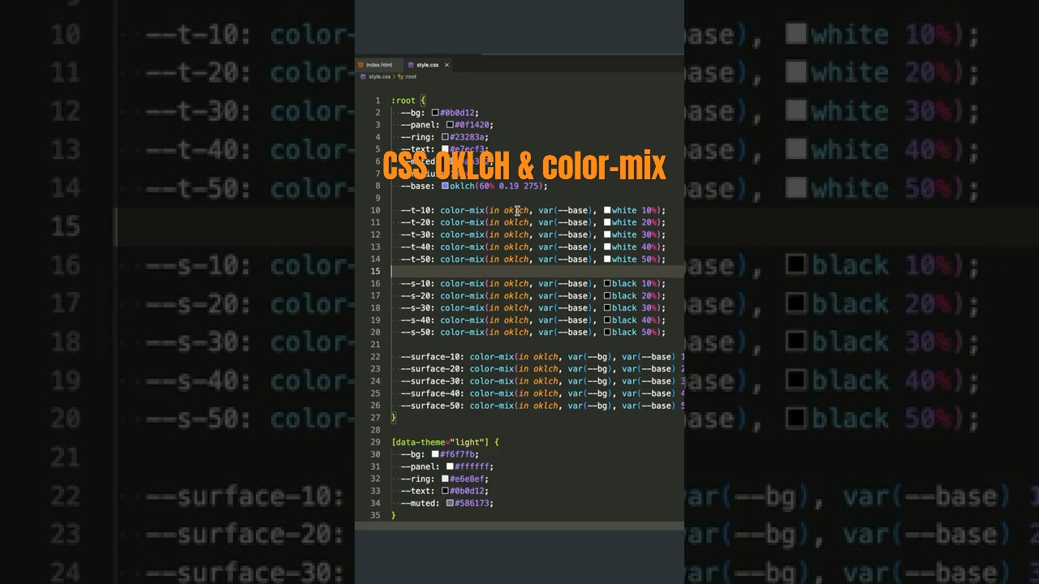Open color swatch for #0b0d12 on line 33
The image size is (1039, 584).
(445, 491)
